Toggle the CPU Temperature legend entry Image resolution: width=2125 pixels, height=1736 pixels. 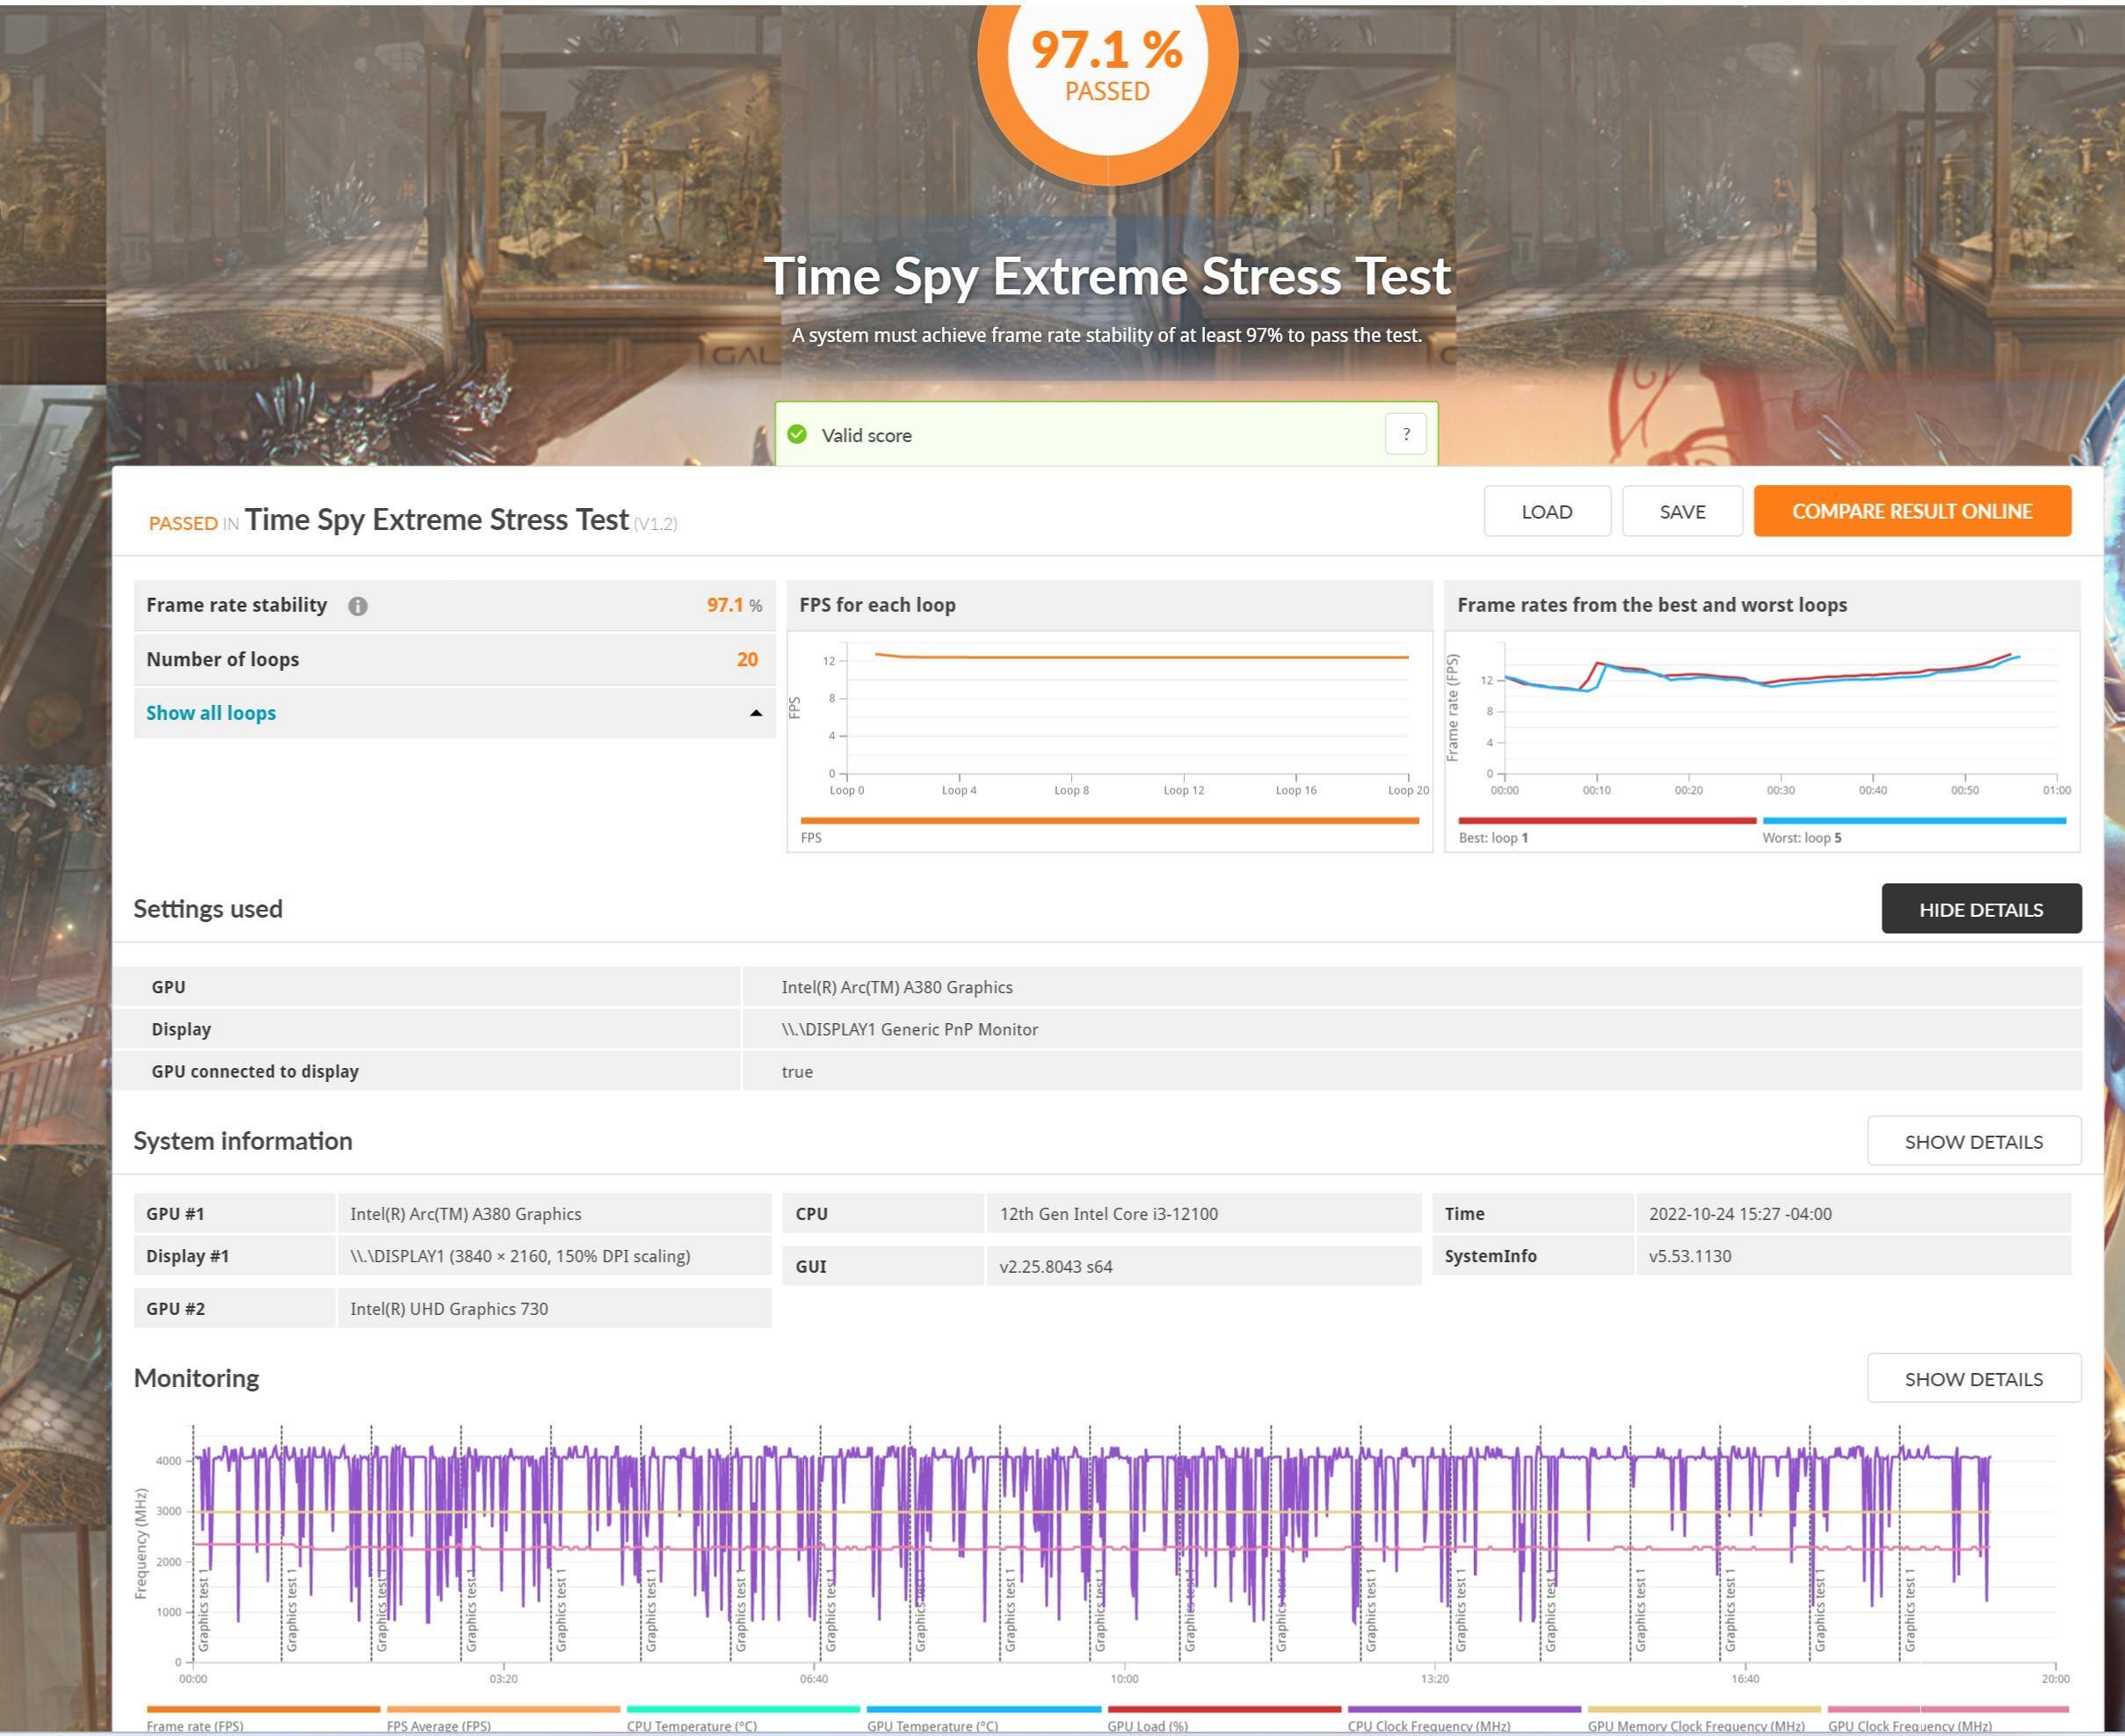[x=692, y=1725]
